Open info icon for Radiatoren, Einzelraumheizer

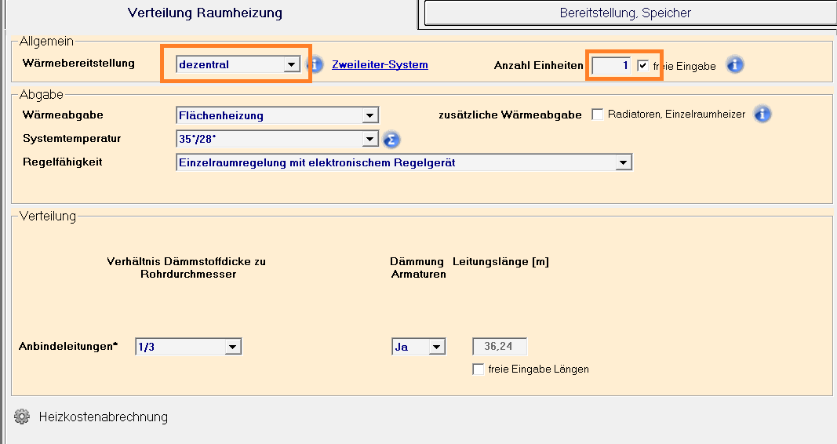pyautogui.click(x=762, y=115)
